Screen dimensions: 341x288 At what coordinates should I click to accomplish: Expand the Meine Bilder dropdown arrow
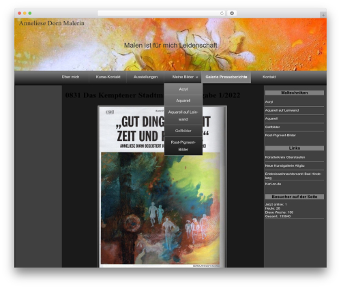[197, 77]
